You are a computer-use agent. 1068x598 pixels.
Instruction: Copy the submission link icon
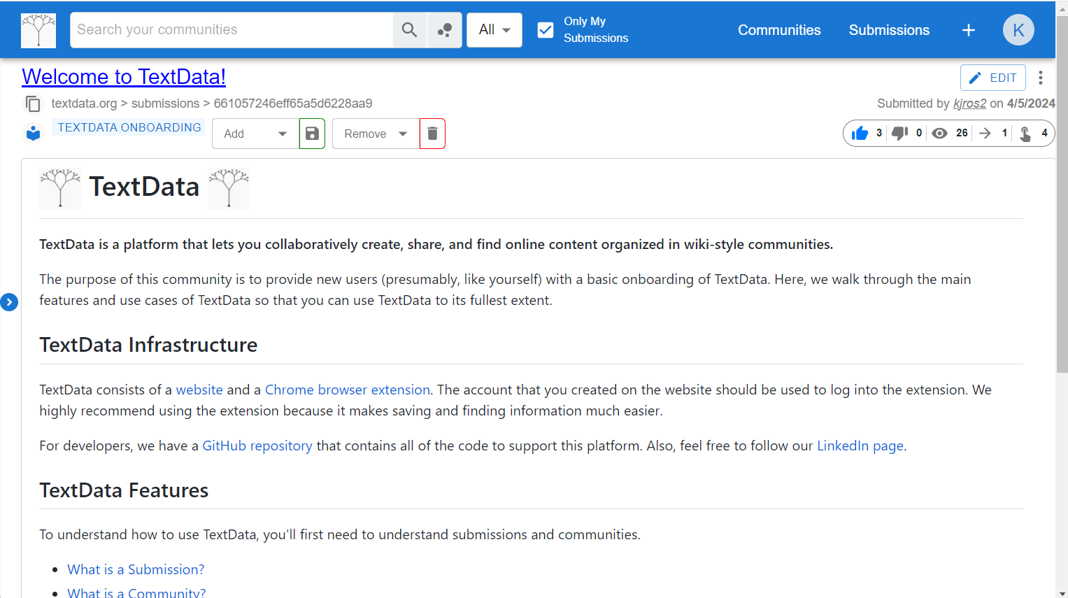click(x=33, y=104)
